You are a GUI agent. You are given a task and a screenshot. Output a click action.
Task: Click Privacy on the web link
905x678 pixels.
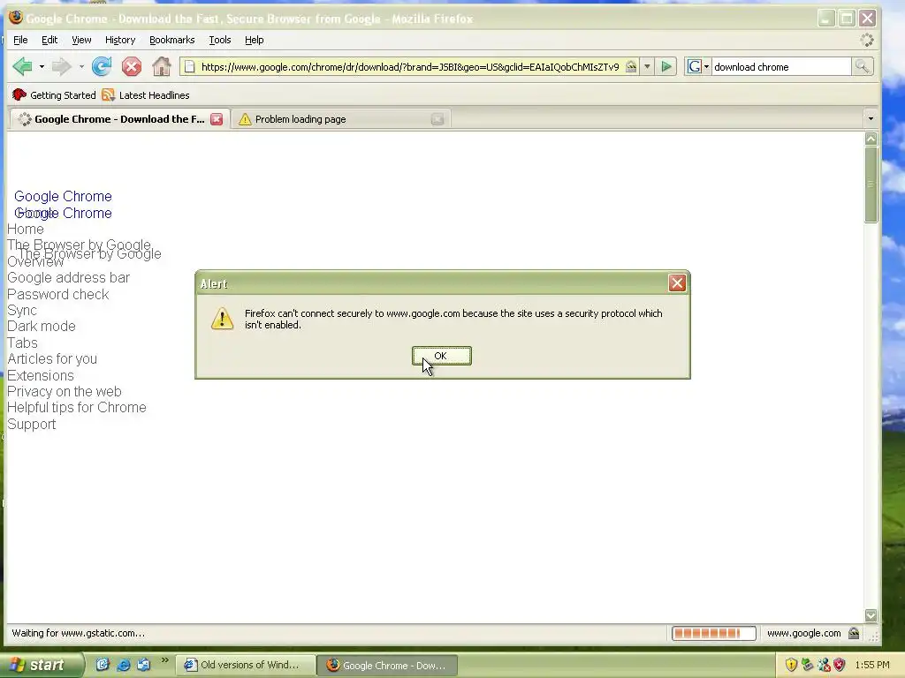coord(65,391)
